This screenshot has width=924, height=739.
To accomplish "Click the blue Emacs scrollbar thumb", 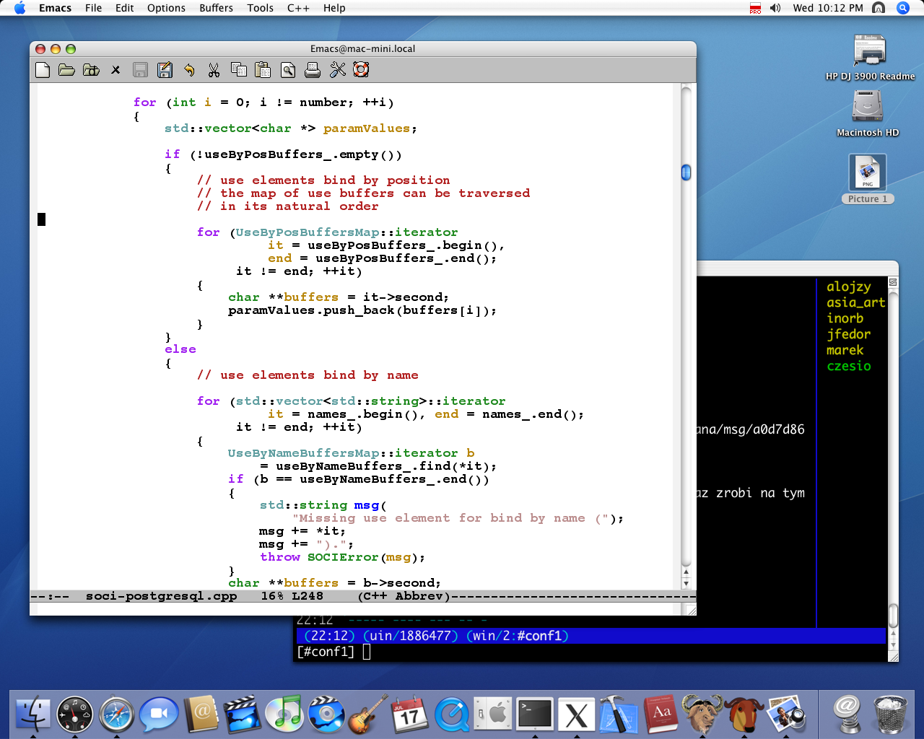I will point(686,172).
